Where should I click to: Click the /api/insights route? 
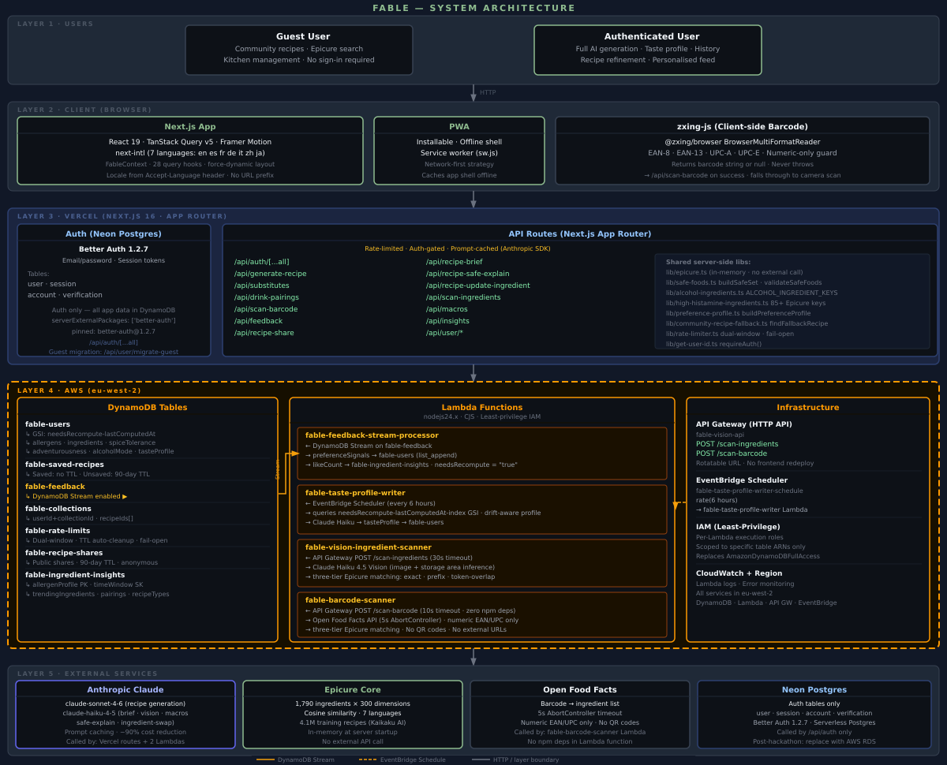click(x=447, y=321)
